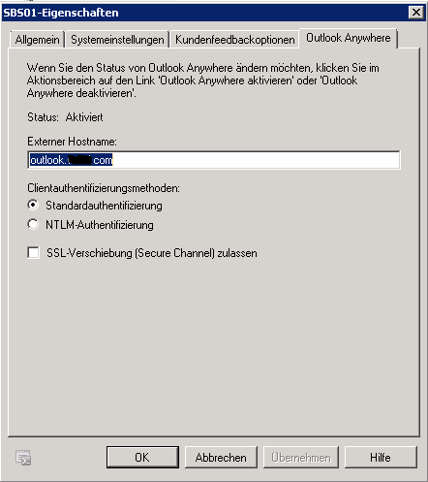Open the Systemeinstellungen tab

(x=117, y=40)
